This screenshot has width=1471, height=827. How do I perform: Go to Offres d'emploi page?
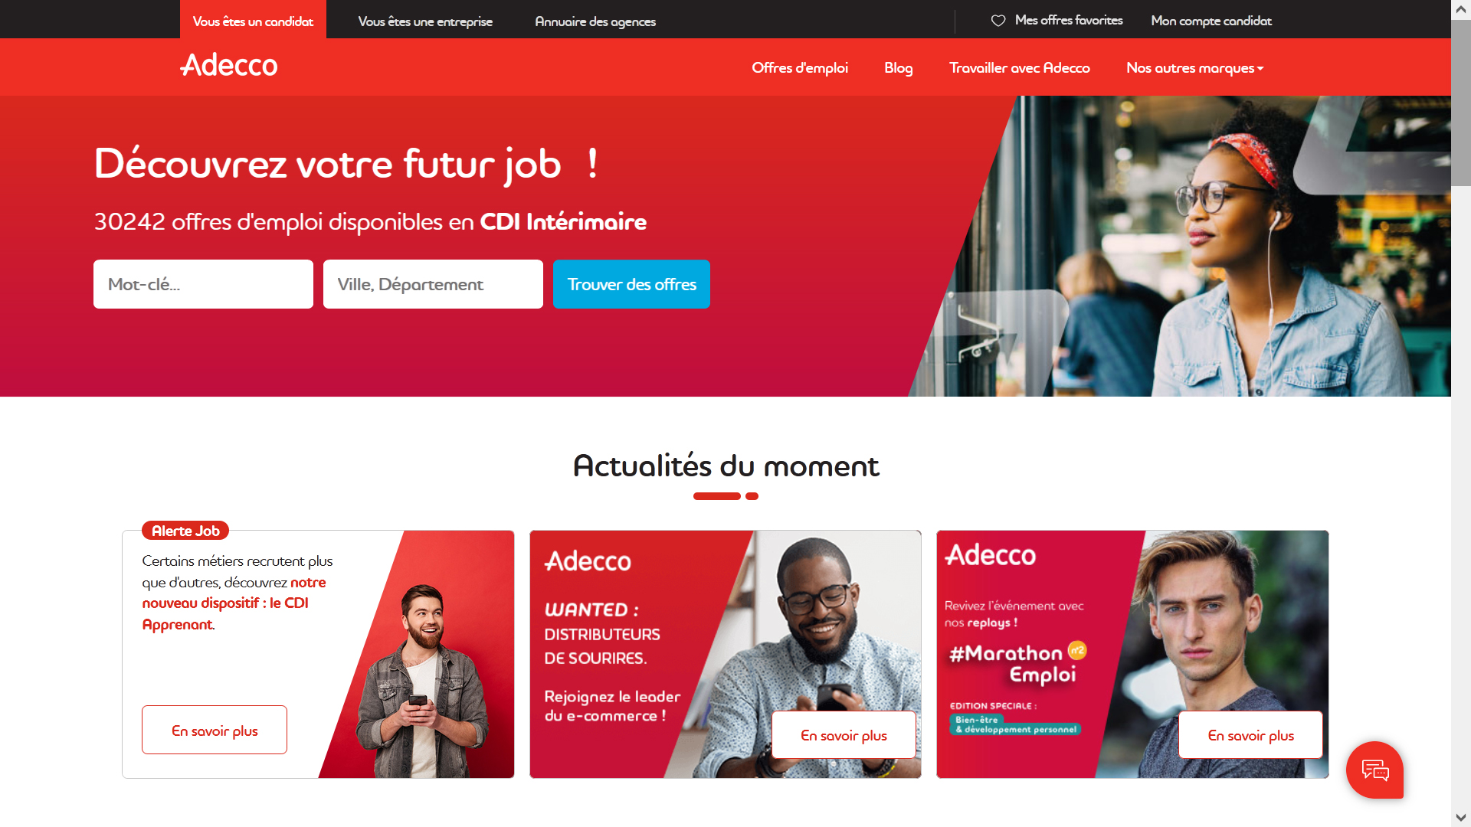800,68
